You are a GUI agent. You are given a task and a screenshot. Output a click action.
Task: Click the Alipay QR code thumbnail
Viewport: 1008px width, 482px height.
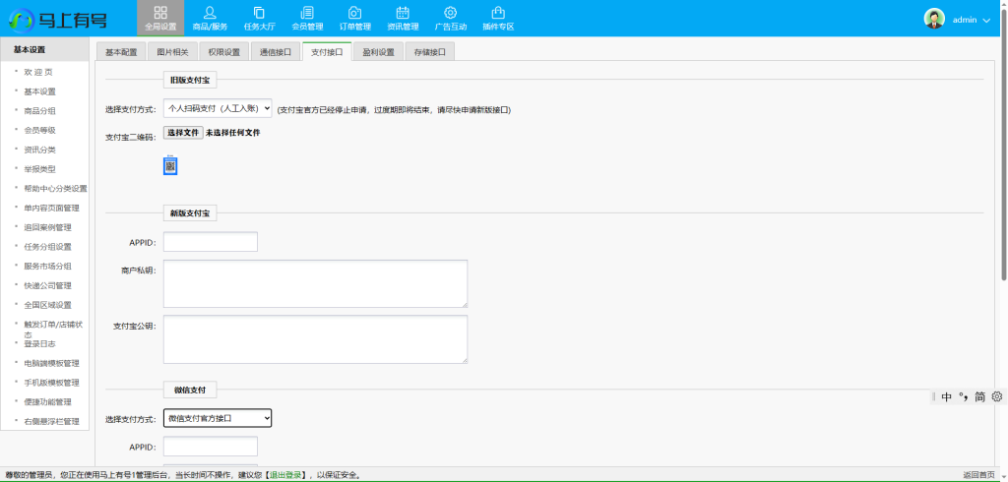[x=170, y=165]
